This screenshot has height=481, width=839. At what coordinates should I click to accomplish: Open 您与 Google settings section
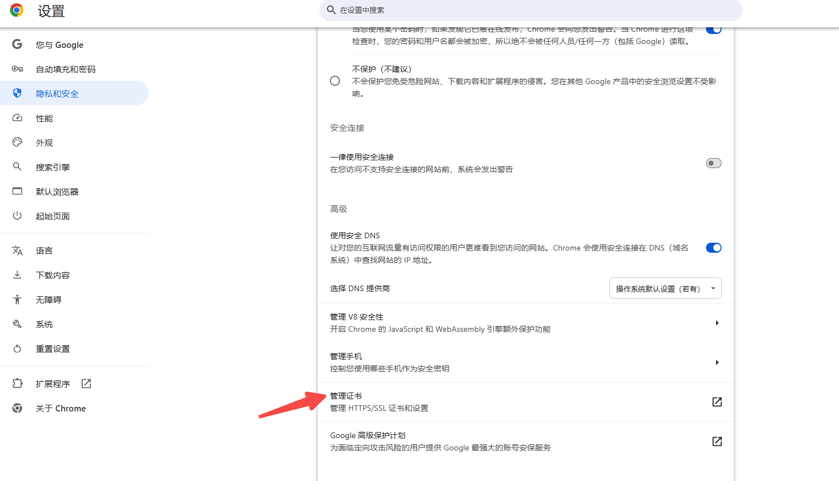pos(75,45)
